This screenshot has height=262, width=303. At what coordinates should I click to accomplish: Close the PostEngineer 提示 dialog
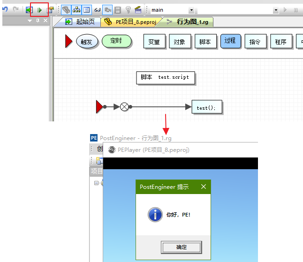(x=204, y=187)
